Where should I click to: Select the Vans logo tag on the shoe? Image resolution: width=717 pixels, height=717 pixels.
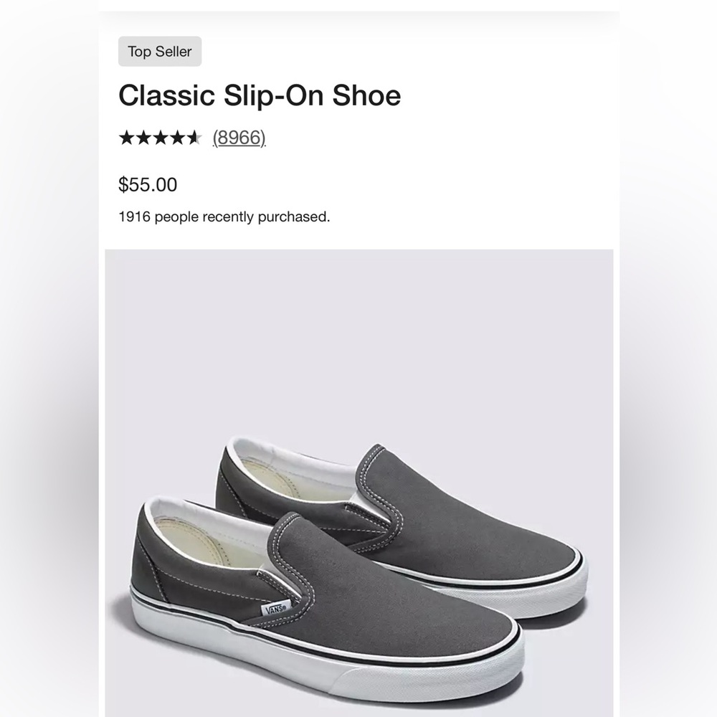coord(275,606)
